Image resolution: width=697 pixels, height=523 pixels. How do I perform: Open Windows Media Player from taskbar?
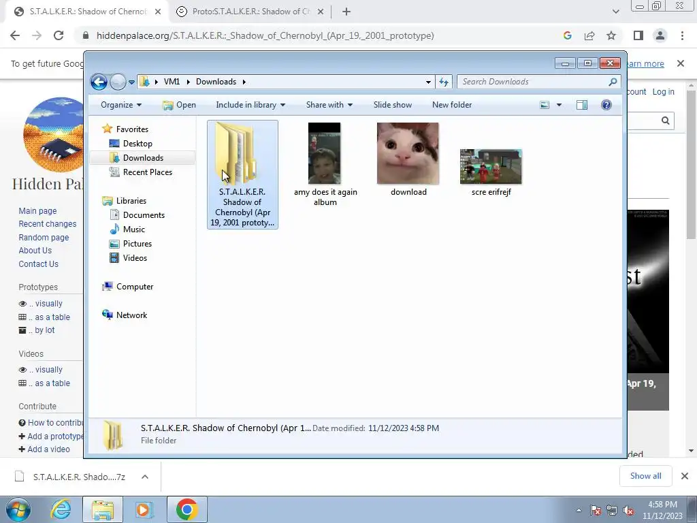pyautogui.click(x=143, y=509)
